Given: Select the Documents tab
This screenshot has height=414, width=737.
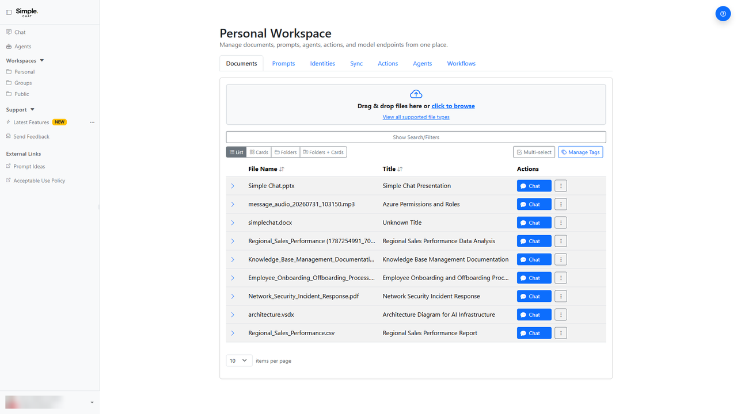Looking at the screenshot, I should pos(241,63).
